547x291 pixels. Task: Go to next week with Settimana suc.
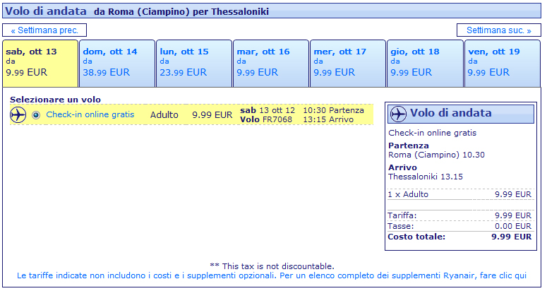coord(499,30)
